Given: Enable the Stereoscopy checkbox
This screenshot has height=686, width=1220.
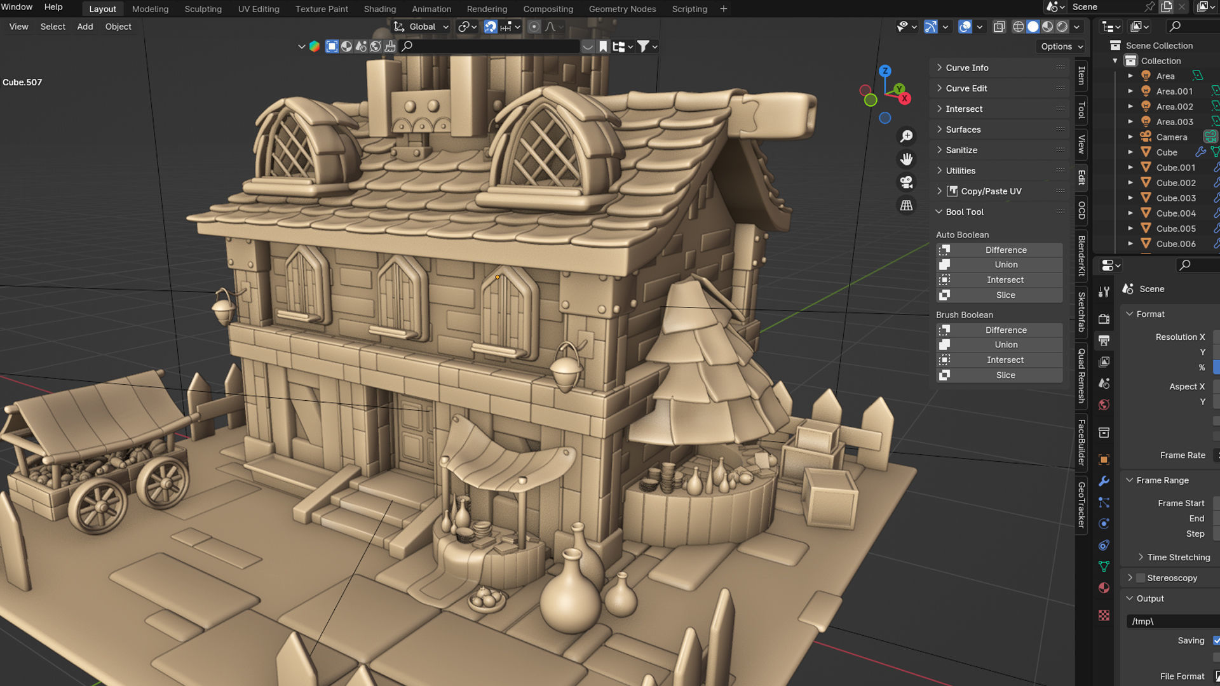Looking at the screenshot, I should tap(1141, 578).
